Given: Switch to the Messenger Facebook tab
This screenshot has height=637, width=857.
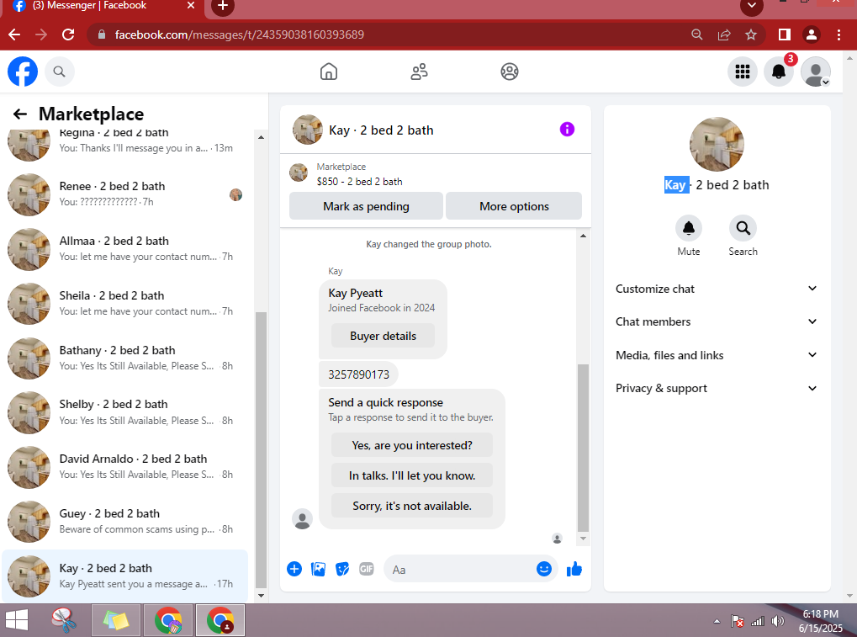Looking at the screenshot, I should tap(103, 6).
